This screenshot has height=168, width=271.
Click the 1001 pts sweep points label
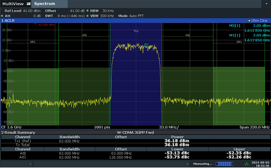(102, 127)
